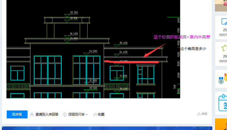Click the green star favorites icon
The width and height of the screenshot is (227, 130).
tap(224, 48)
